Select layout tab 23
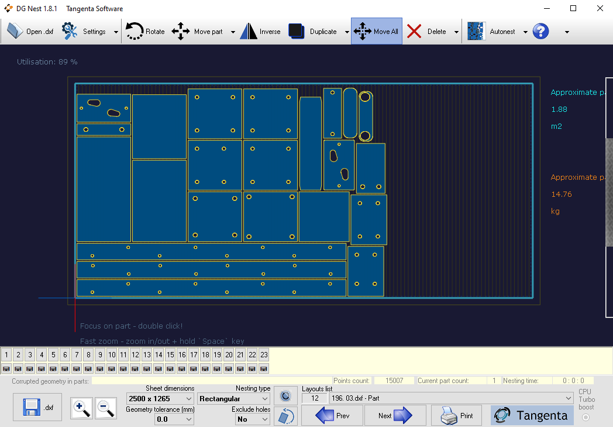Image resolution: width=613 pixels, height=427 pixels. [x=264, y=354]
